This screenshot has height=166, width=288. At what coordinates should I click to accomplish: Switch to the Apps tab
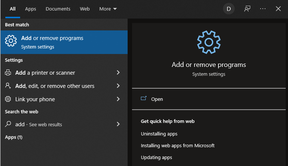31,9
